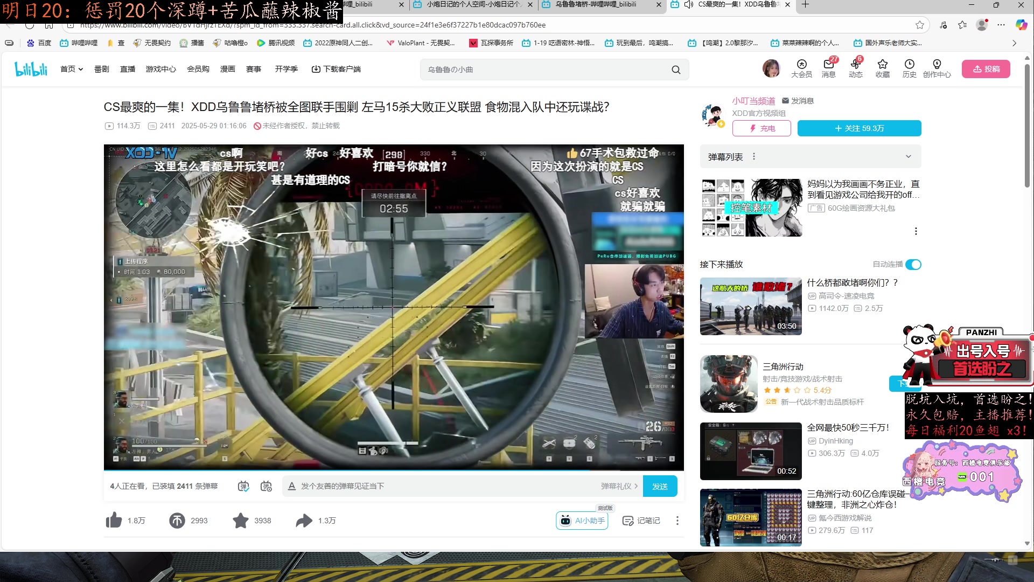Expand the 弹幕列表 chevron
Viewport: 1034px width, 582px height.
coord(909,156)
